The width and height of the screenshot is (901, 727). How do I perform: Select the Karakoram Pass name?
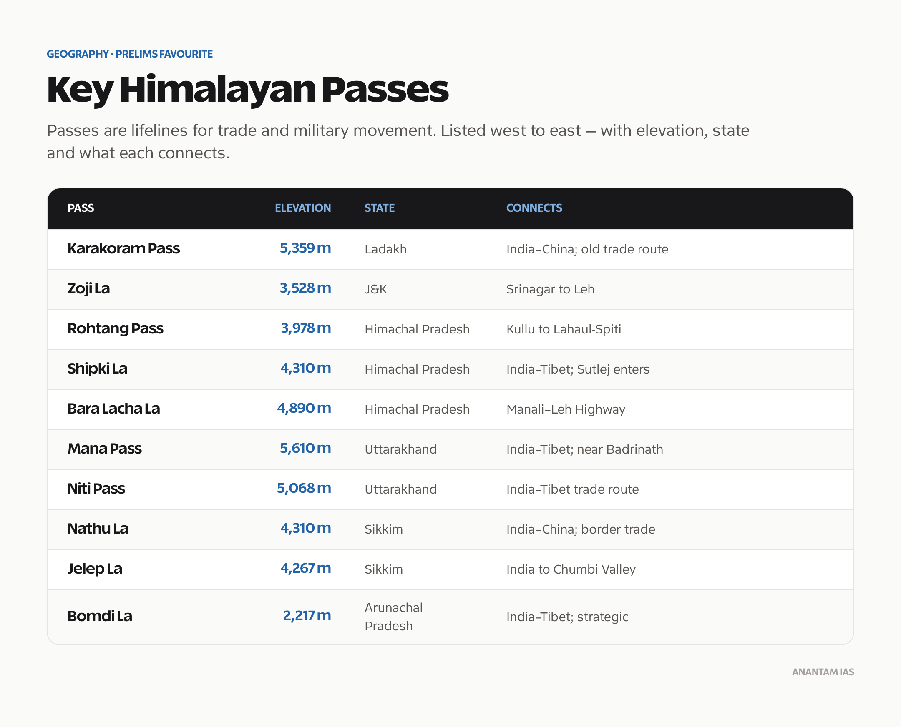pyautogui.click(x=123, y=249)
